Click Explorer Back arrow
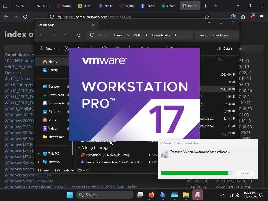 (41, 35)
